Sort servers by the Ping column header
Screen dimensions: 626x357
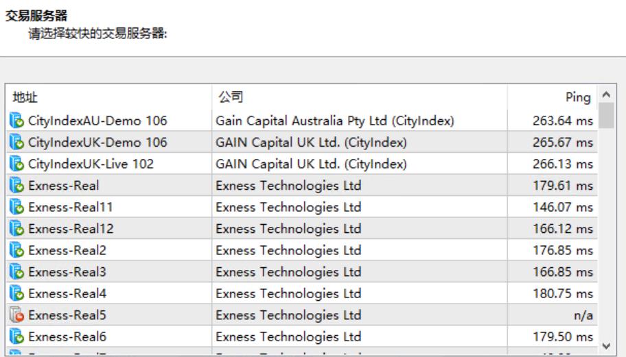pos(552,97)
